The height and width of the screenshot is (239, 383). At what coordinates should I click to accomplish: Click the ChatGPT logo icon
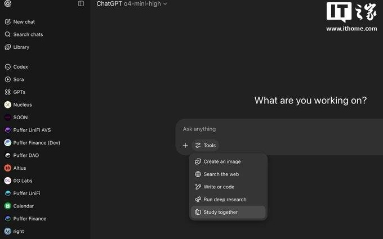click(7, 3)
